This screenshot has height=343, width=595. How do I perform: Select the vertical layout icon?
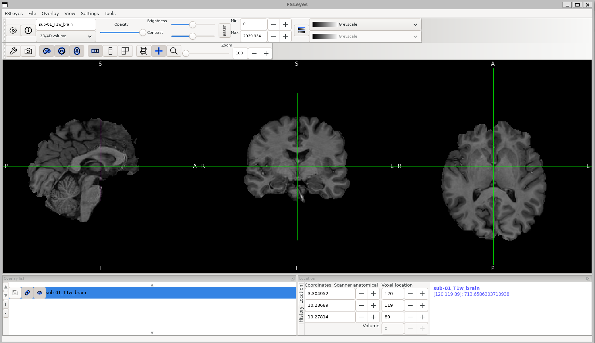[x=110, y=51]
